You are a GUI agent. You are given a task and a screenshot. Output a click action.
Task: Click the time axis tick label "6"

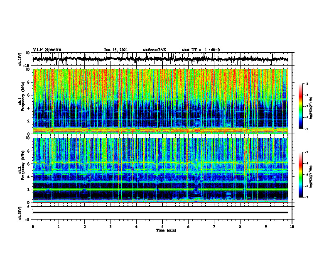[189, 227]
